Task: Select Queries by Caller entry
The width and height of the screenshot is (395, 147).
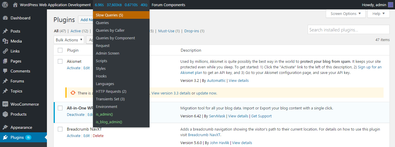Action: [121, 30]
